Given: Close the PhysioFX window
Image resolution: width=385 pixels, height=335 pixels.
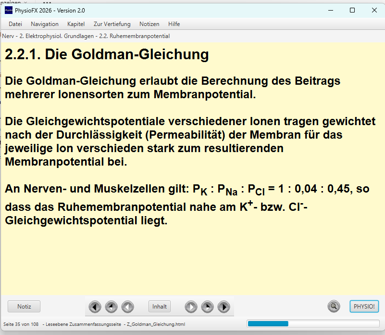Looking at the screenshot, I should coord(374,10).
